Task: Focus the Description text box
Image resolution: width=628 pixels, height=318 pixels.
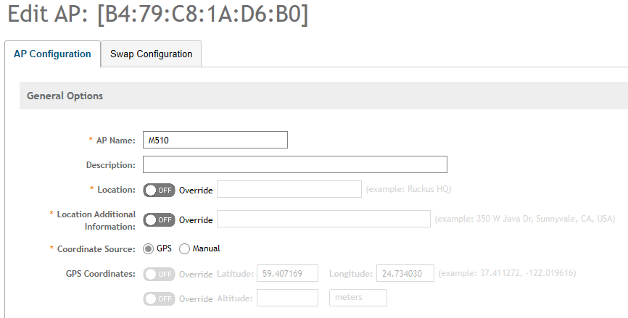Action: point(294,164)
